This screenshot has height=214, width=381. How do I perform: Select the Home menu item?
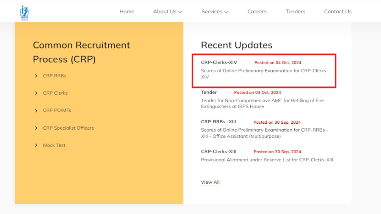pyautogui.click(x=127, y=12)
